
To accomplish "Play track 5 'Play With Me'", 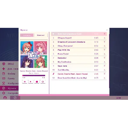I will 79,50.
